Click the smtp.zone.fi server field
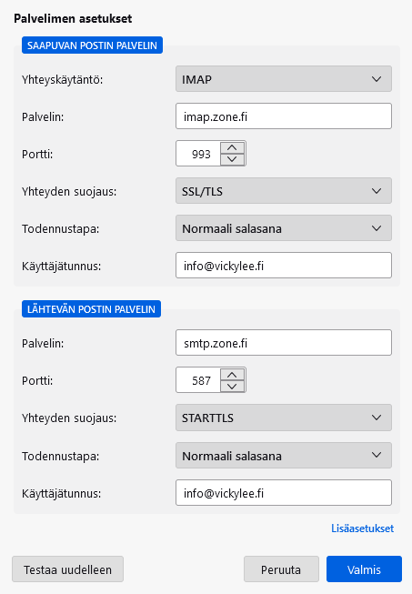The width and height of the screenshot is (412, 594). click(283, 342)
